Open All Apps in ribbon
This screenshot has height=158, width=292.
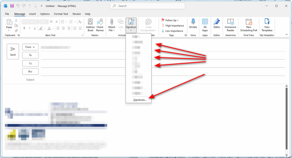(205, 24)
